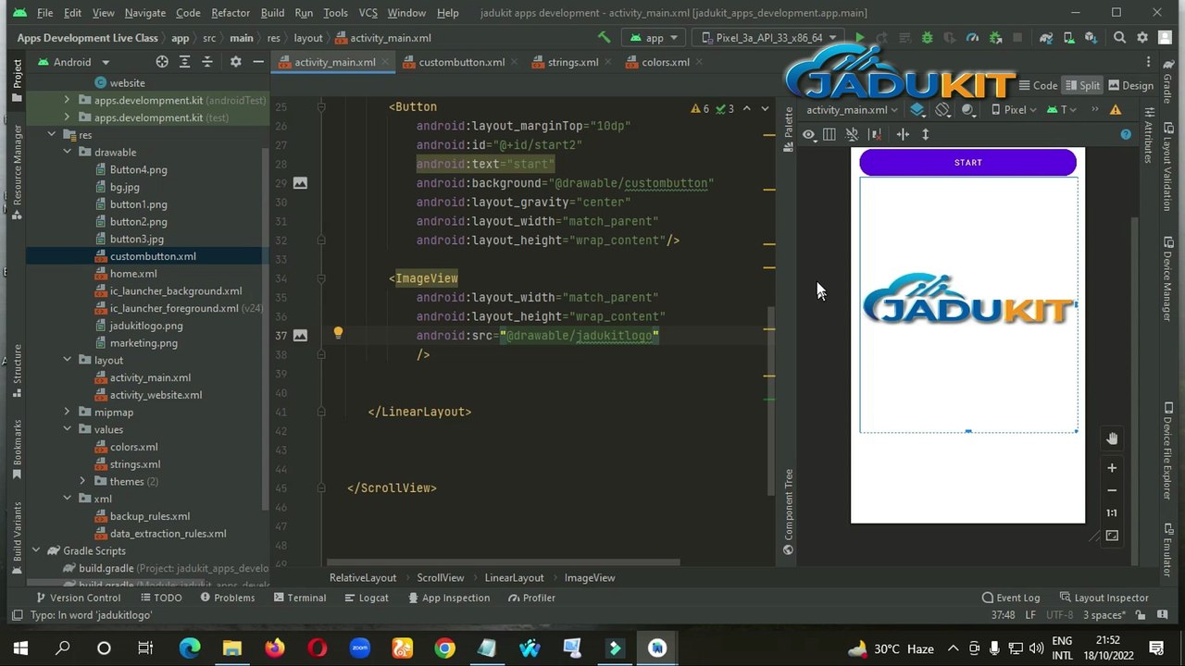Screen dimensions: 1185x666
Task: Jump to next highlighted problem arrow
Action: 765,108
